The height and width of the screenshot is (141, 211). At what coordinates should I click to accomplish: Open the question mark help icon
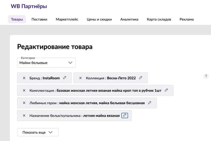[206, 76]
